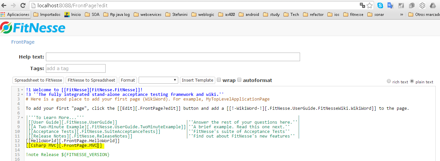Enable the wrap checkbox
The image size is (440, 161).
[219, 80]
